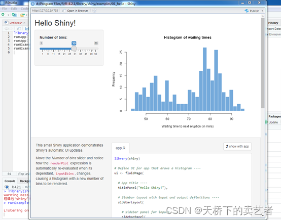Select the Untitled1 editor tab
Viewport: 281px width, 220px height.
[16, 23]
